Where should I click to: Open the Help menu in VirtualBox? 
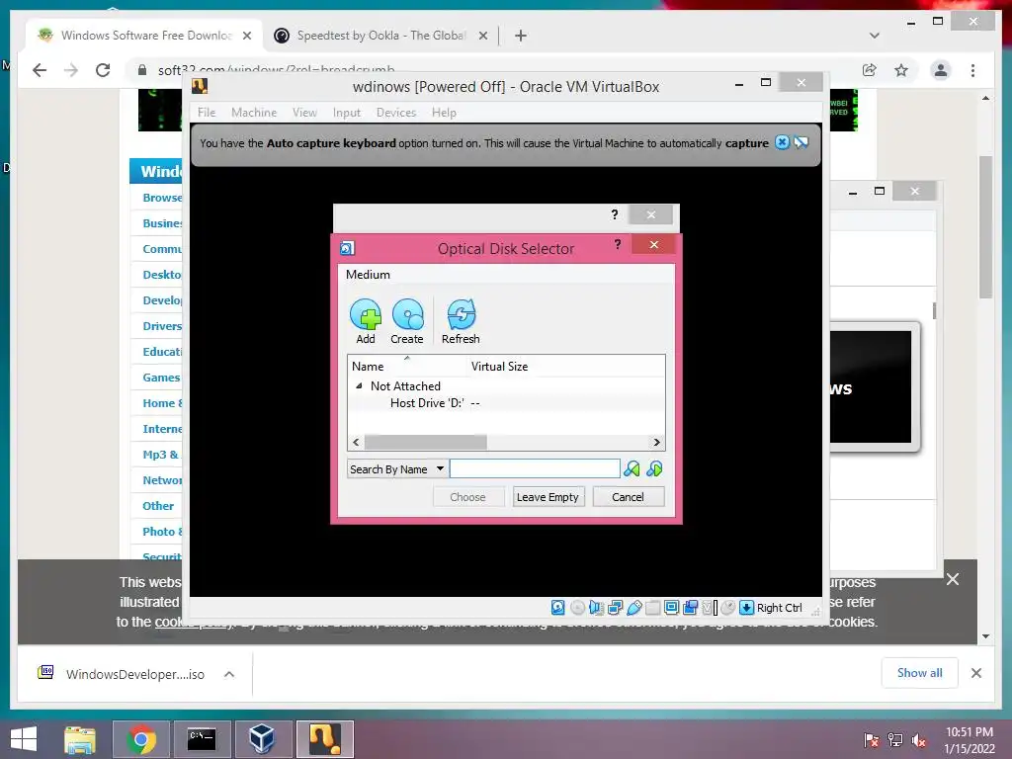pos(444,113)
